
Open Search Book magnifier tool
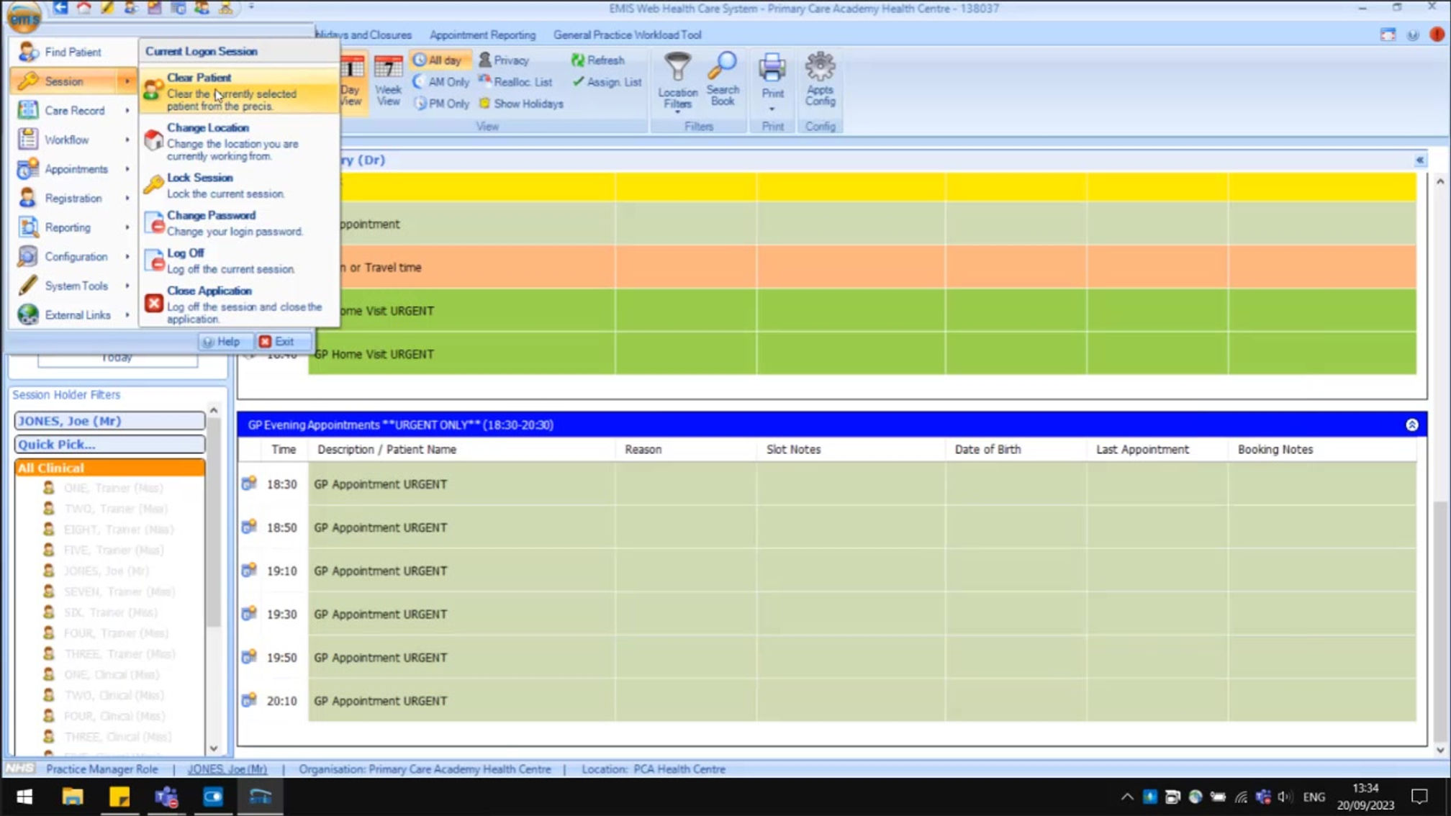click(722, 80)
